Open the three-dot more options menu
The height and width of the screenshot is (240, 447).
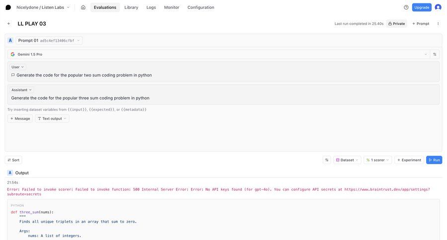(x=438, y=24)
